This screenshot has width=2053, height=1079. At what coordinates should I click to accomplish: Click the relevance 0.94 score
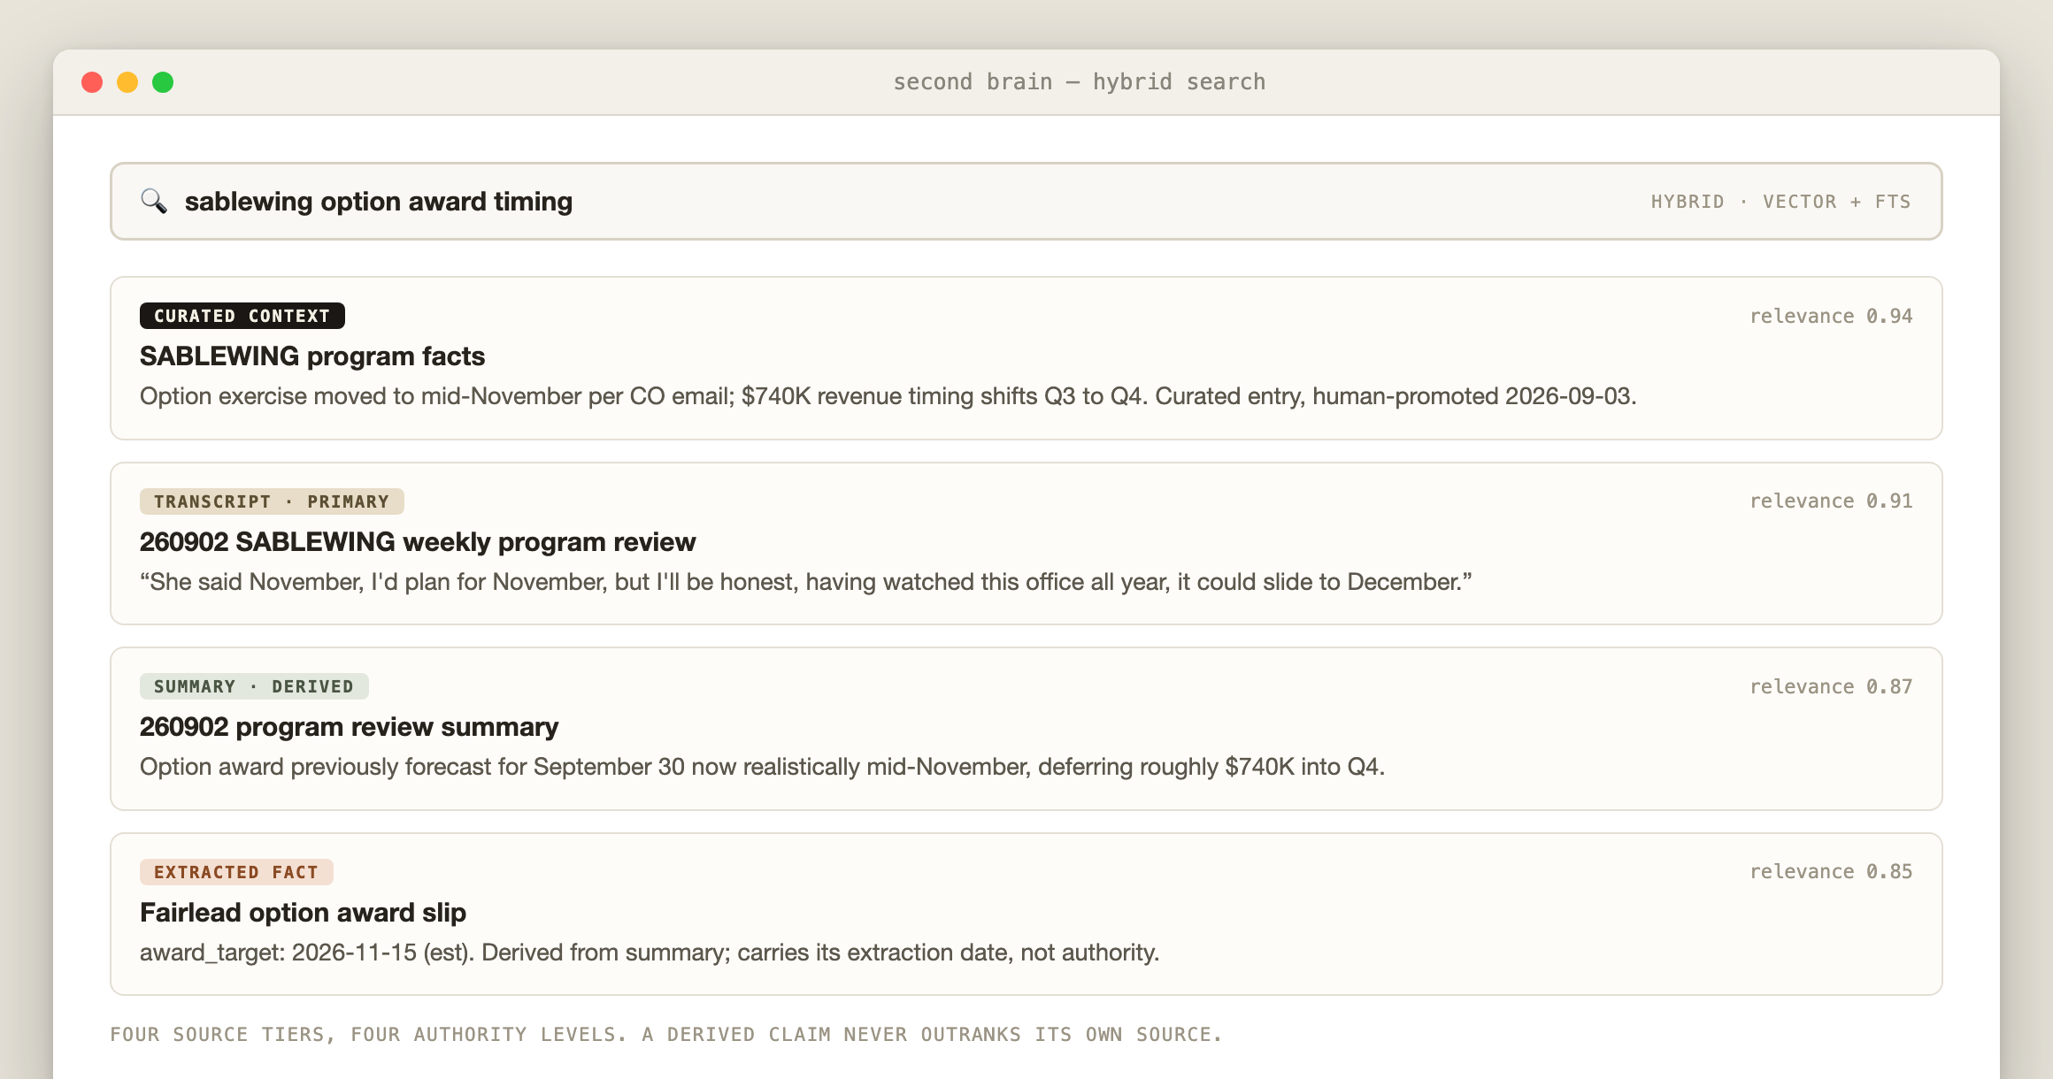coord(1831,316)
